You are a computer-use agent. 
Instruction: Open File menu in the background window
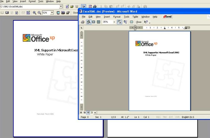click(2, 1)
